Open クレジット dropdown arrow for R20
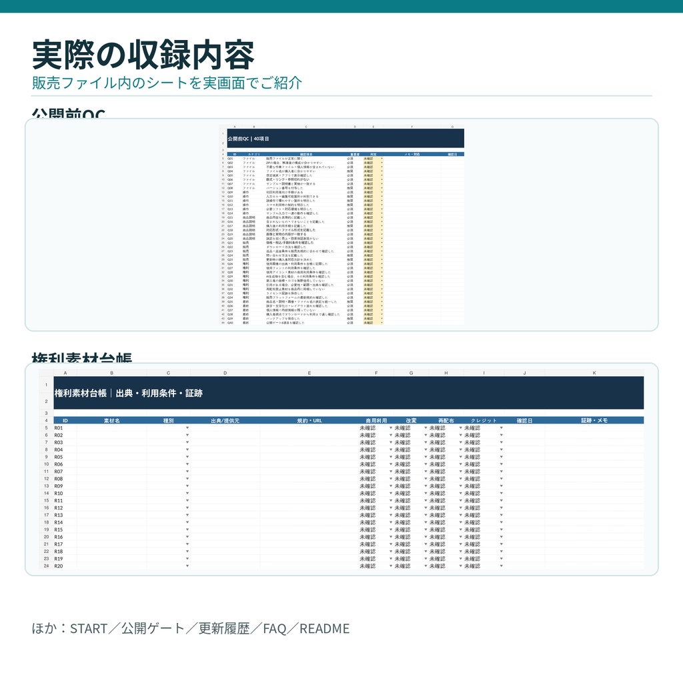 click(x=502, y=566)
